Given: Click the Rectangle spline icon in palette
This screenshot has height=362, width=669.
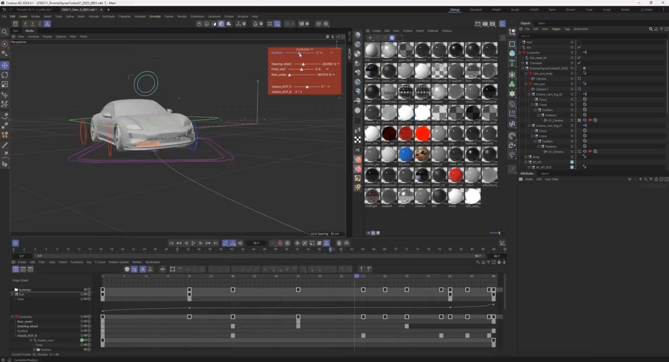Looking at the screenshot, I should point(512,44).
